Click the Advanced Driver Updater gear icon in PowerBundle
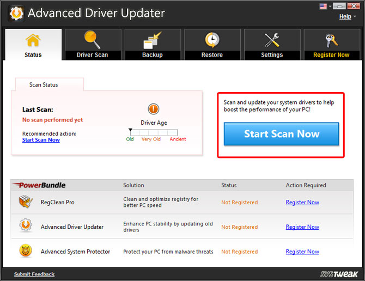365x281 pixels. point(26,225)
